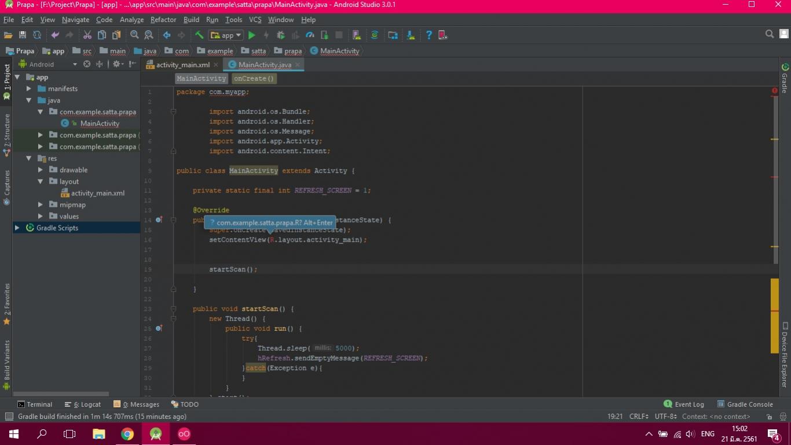Sync project with Gradle files icon
The width and height of the screenshot is (791, 445).
click(375, 35)
